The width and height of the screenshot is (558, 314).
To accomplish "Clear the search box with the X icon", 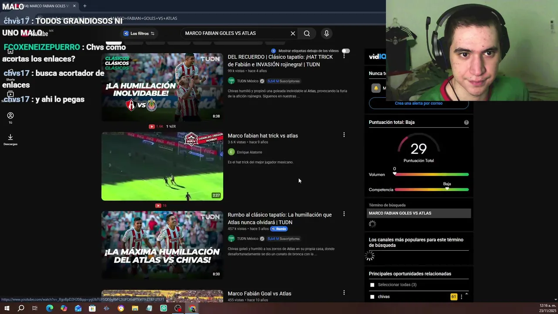I will pos(293,33).
